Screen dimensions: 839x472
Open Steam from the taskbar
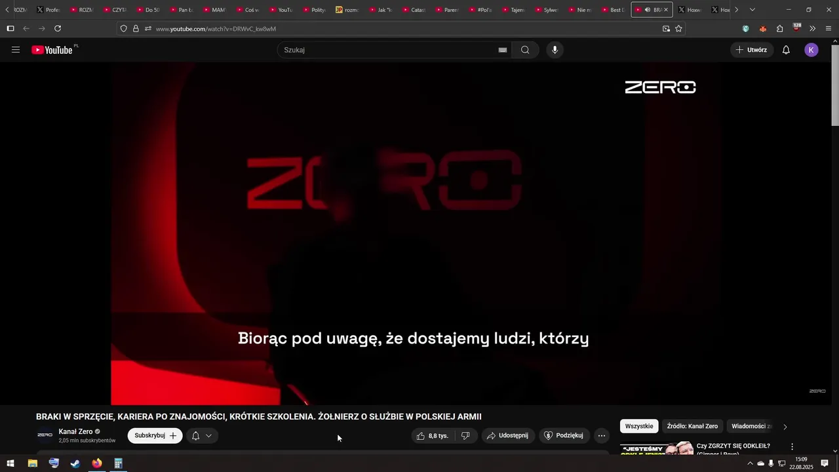pyautogui.click(x=75, y=463)
